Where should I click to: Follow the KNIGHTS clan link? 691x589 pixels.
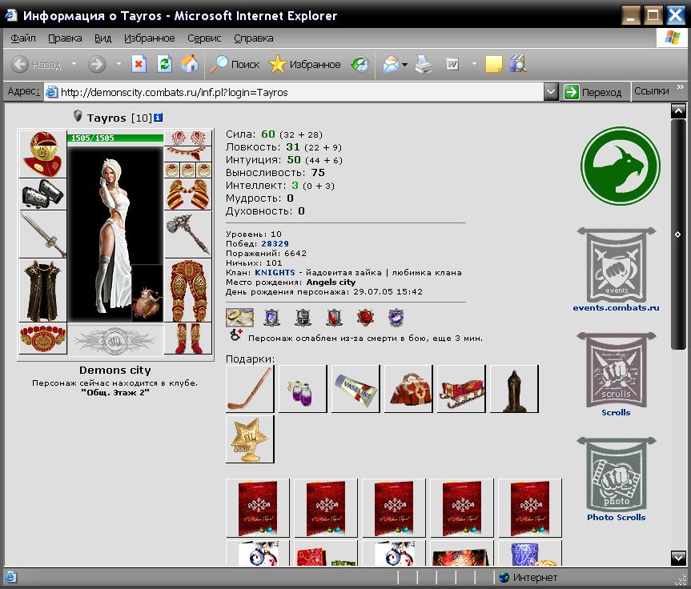click(275, 273)
